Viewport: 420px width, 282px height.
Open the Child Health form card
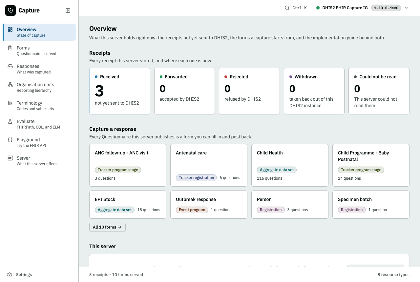290,165
